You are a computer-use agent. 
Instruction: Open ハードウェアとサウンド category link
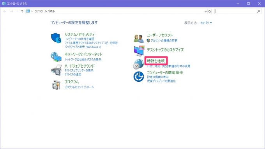click(79, 66)
